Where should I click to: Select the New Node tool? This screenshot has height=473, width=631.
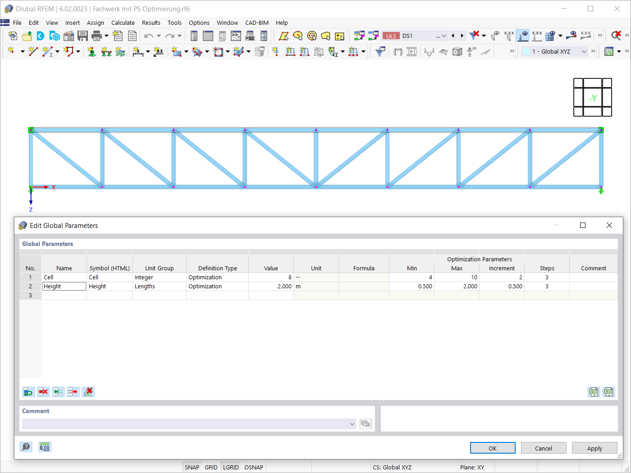tap(11, 51)
